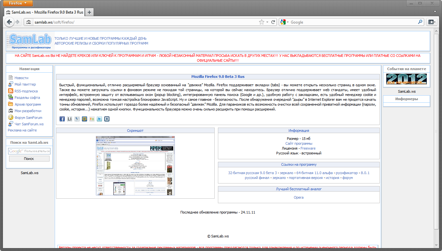
Task: Click the site identity icon beside URL
Action: click(x=28, y=22)
